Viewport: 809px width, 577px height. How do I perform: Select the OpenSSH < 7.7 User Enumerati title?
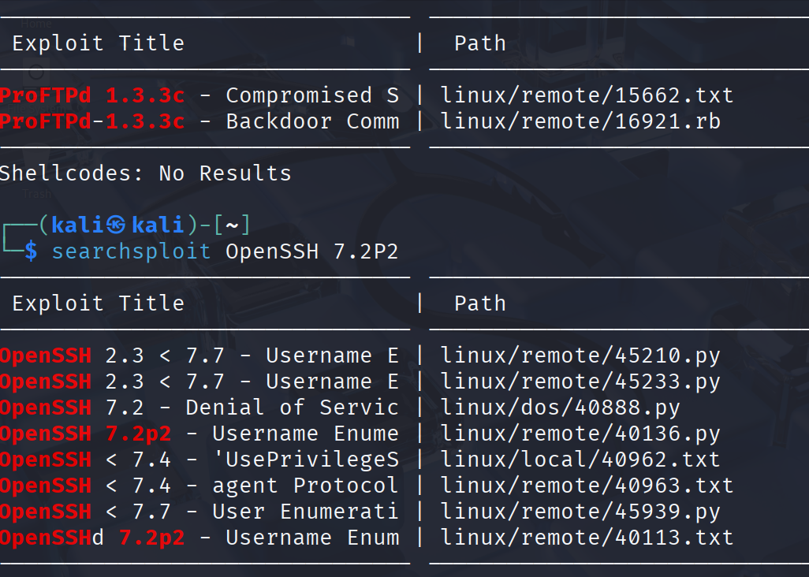click(x=199, y=512)
